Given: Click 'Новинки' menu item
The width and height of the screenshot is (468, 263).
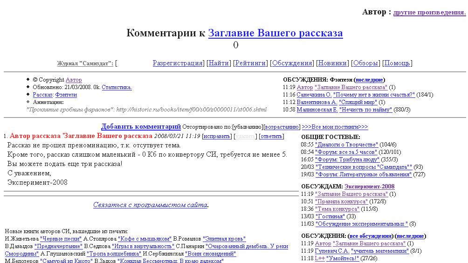Looking at the screenshot, I should point(332,63).
